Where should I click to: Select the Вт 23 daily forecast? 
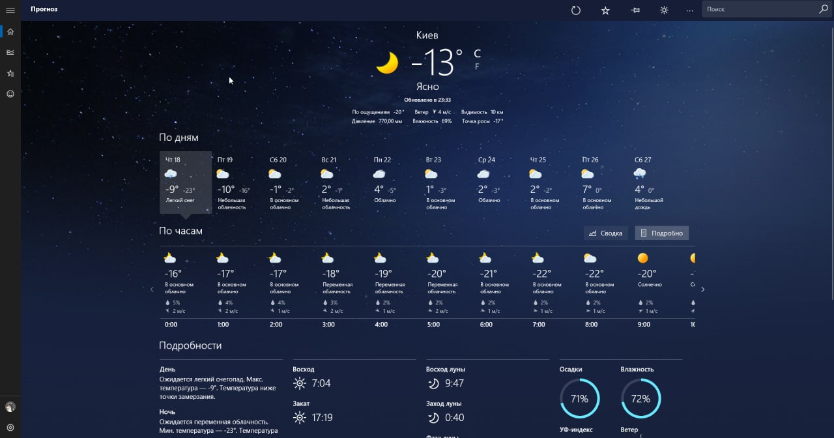(446, 182)
